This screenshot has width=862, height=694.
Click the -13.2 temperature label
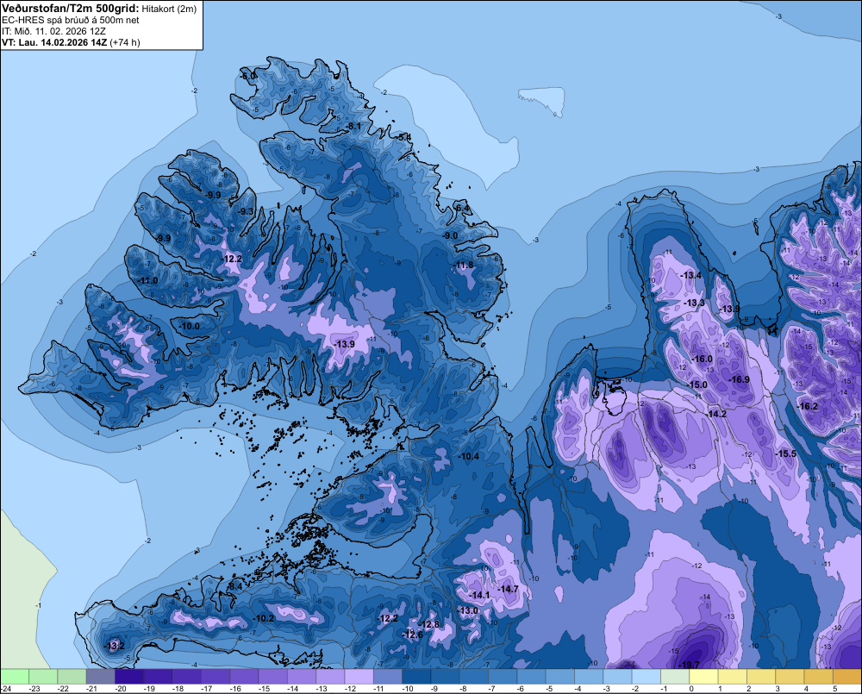pos(115,646)
